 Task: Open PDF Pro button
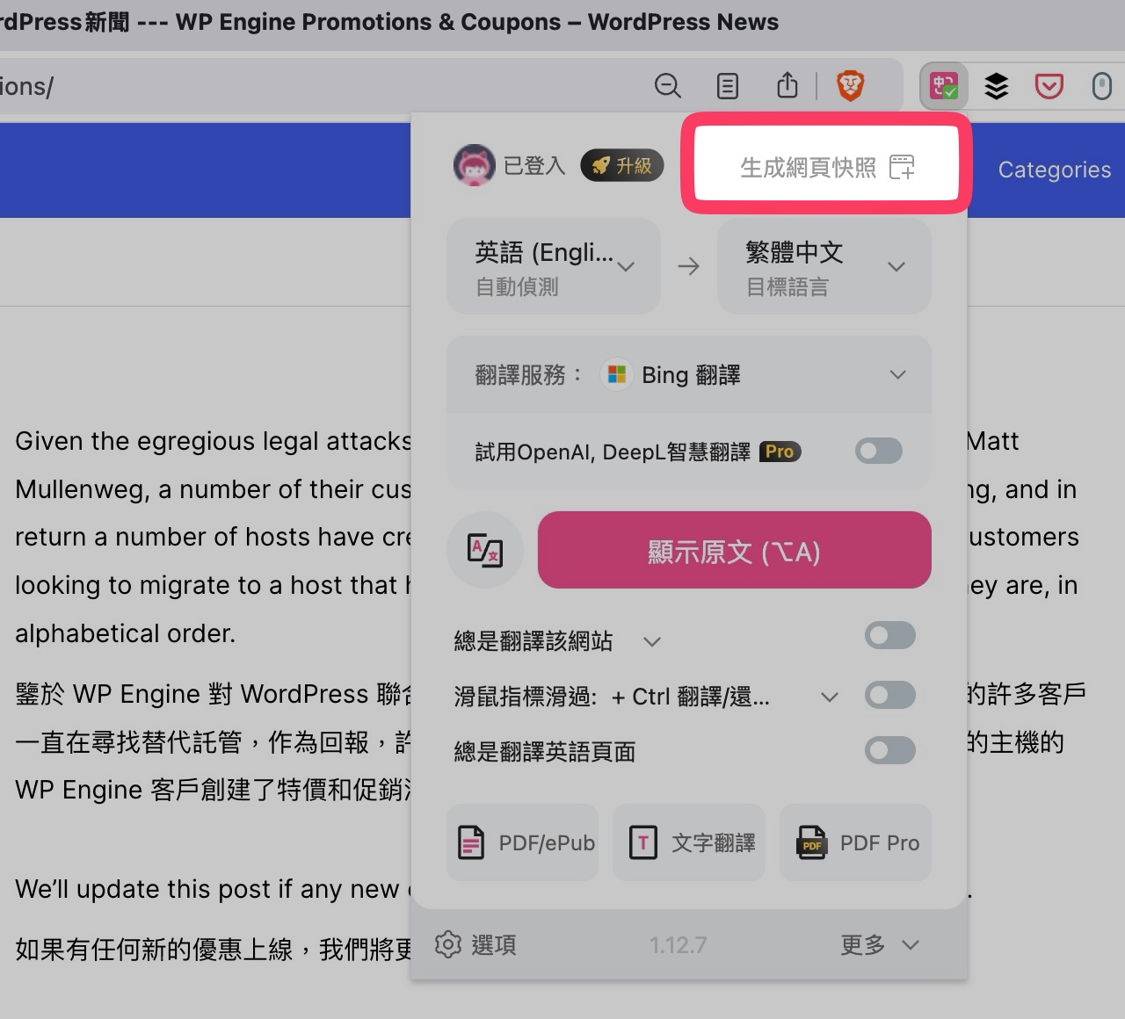(x=855, y=842)
